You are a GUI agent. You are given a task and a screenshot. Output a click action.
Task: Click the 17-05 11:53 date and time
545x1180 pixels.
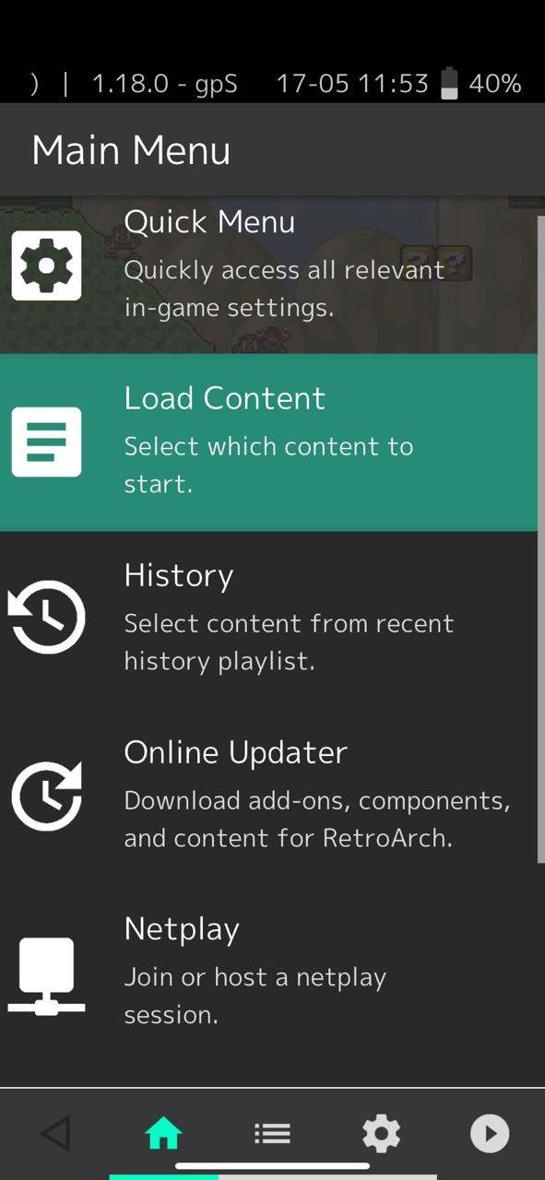(x=352, y=84)
